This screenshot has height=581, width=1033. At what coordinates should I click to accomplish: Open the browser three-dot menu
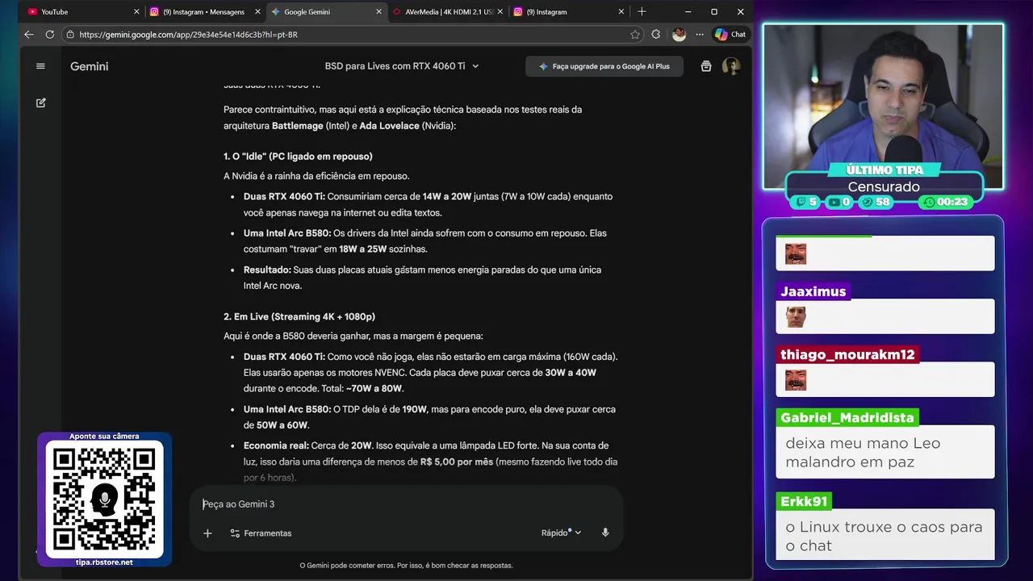(x=699, y=35)
